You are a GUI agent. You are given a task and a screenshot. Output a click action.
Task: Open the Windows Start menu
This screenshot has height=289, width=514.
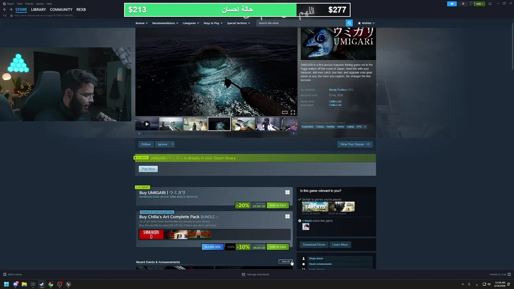tap(6, 284)
